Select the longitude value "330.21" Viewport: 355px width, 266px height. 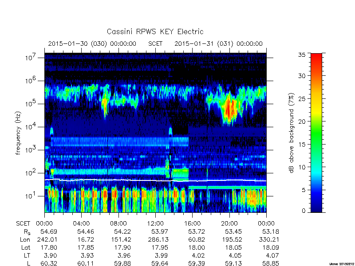point(268,239)
